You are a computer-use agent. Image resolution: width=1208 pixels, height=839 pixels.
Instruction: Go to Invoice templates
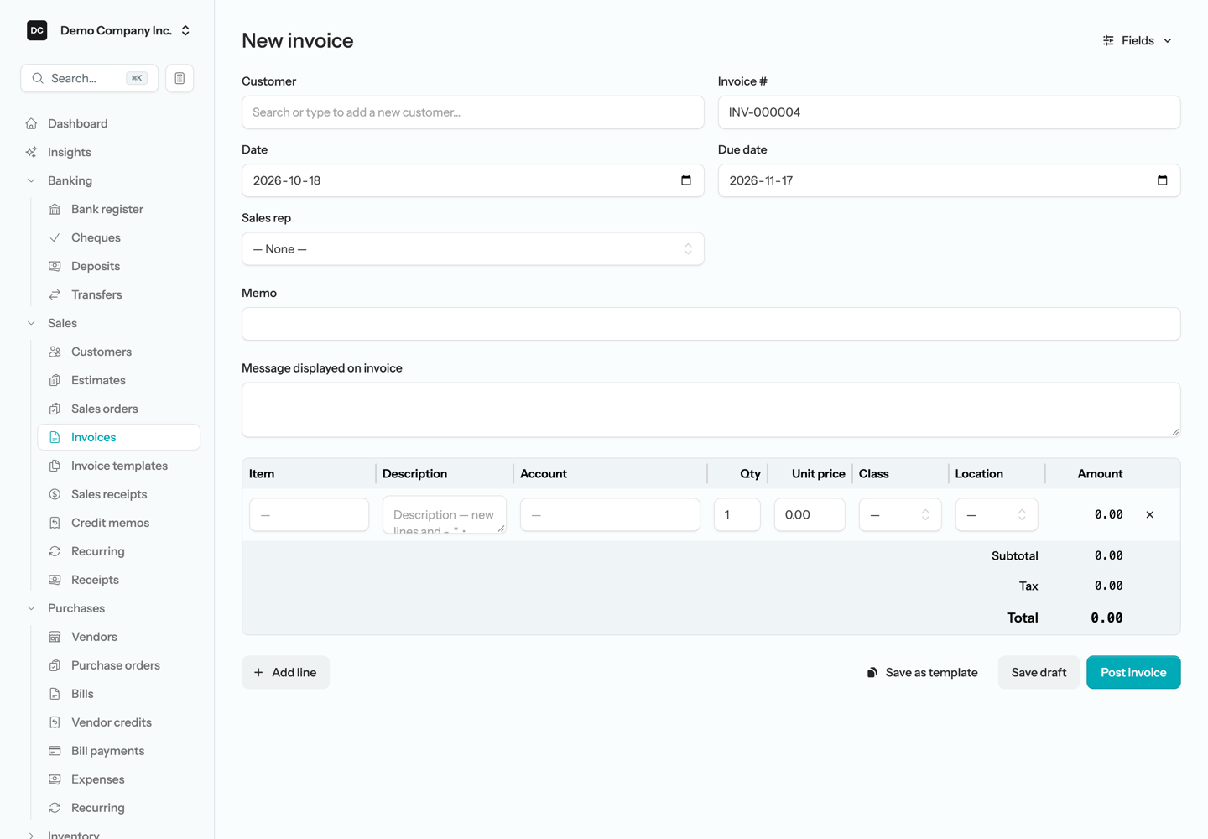(119, 466)
